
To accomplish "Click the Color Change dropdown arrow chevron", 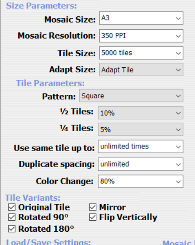I will [x=178, y=182].
